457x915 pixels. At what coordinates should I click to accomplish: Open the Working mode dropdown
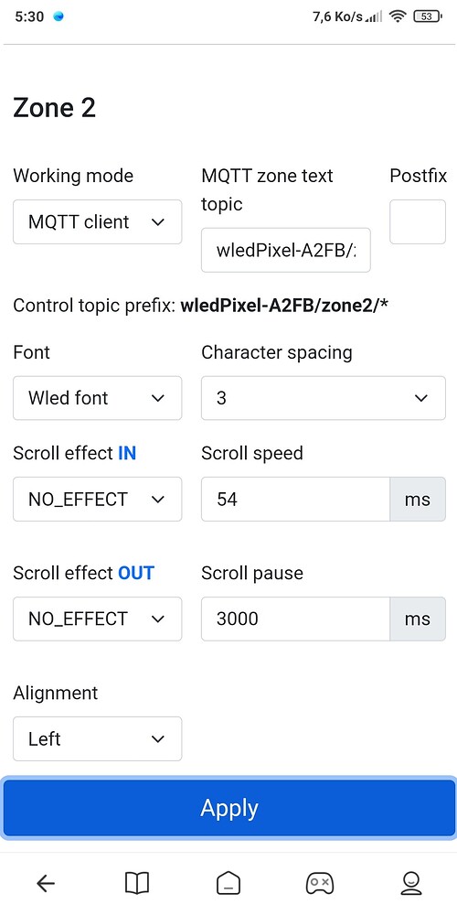coord(98,221)
